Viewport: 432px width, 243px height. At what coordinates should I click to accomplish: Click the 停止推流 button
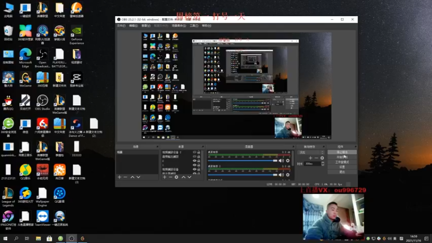[x=342, y=152]
